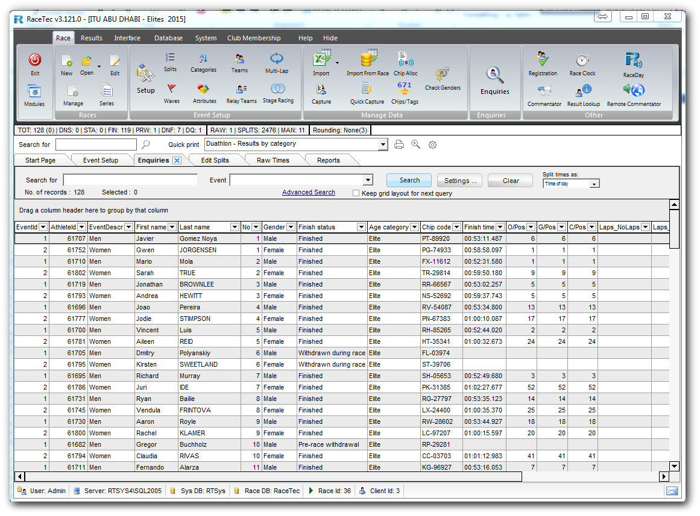Select Import From Race icon
The height and width of the screenshot is (516, 700).
point(368,58)
